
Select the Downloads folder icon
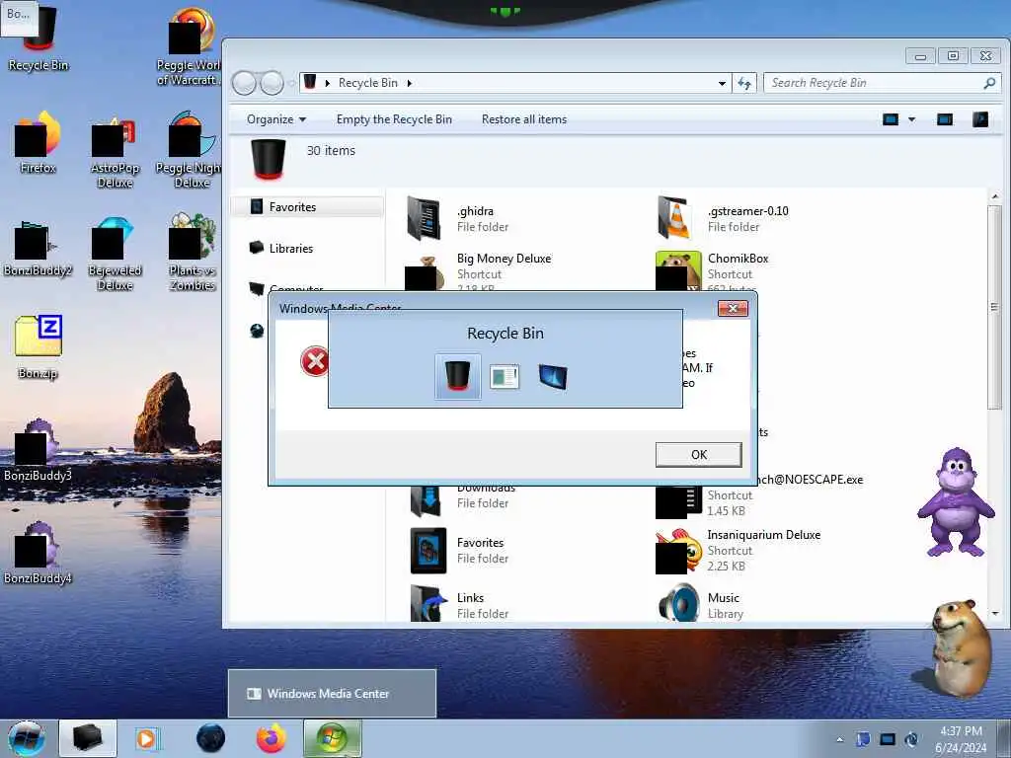pyautogui.click(x=426, y=501)
